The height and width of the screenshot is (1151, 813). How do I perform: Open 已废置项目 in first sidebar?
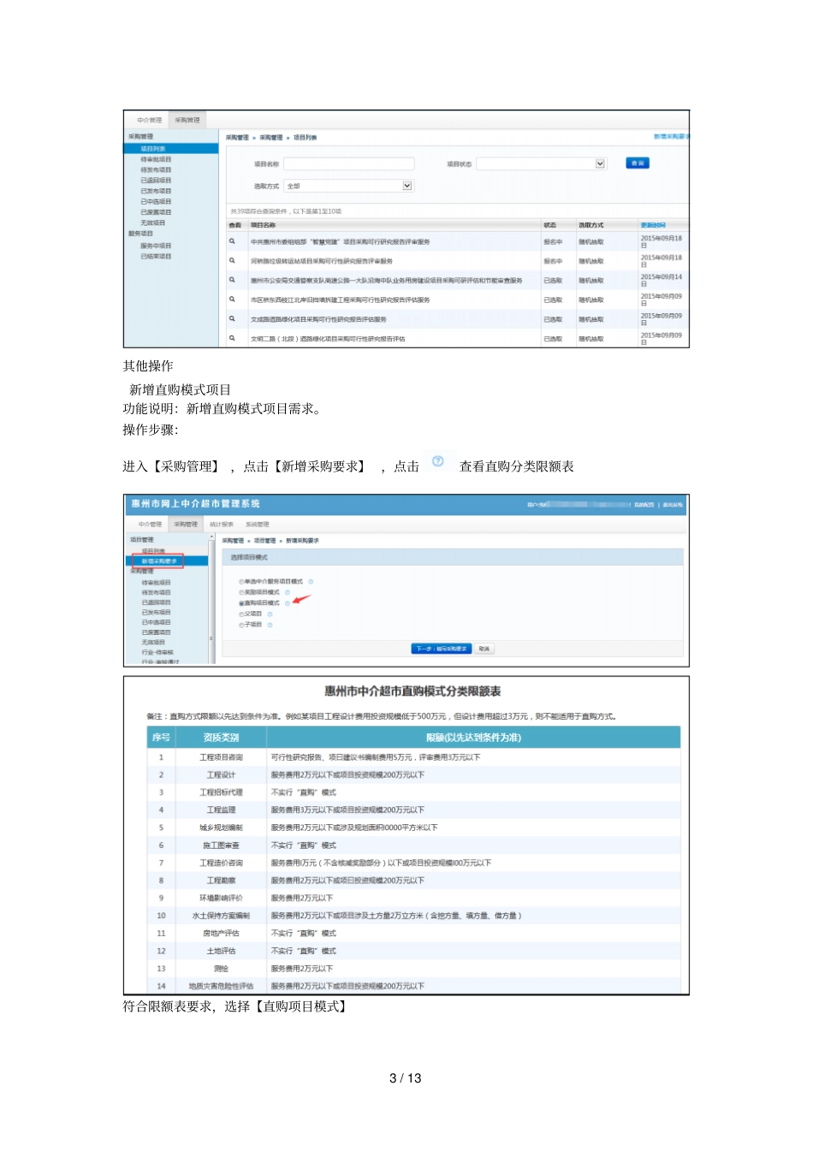pos(156,212)
